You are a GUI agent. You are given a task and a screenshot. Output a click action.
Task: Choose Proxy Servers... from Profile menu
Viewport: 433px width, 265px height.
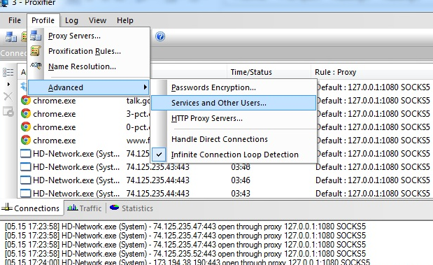(x=88, y=36)
